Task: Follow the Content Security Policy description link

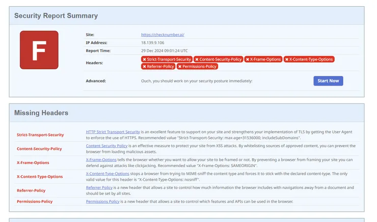Action: [x=103, y=146]
